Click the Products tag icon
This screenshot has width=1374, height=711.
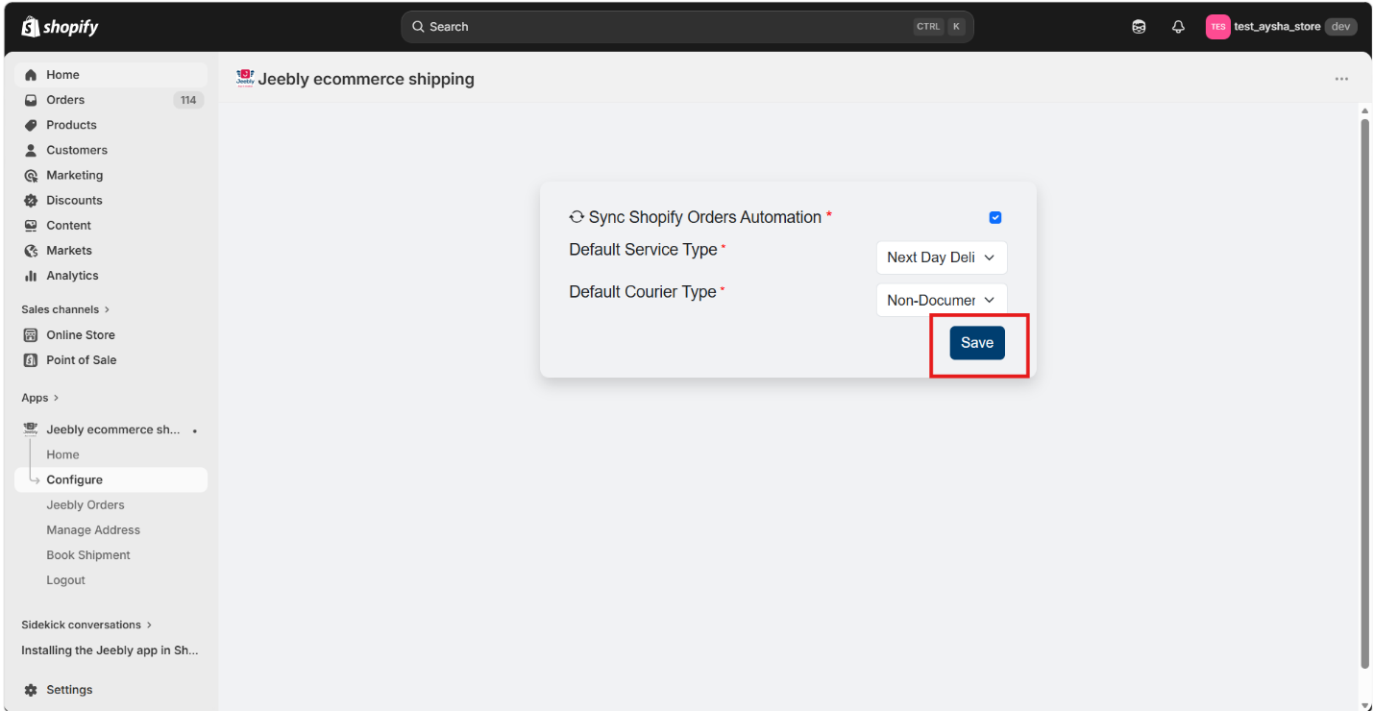pyautogui.click(x=31, y=125)
